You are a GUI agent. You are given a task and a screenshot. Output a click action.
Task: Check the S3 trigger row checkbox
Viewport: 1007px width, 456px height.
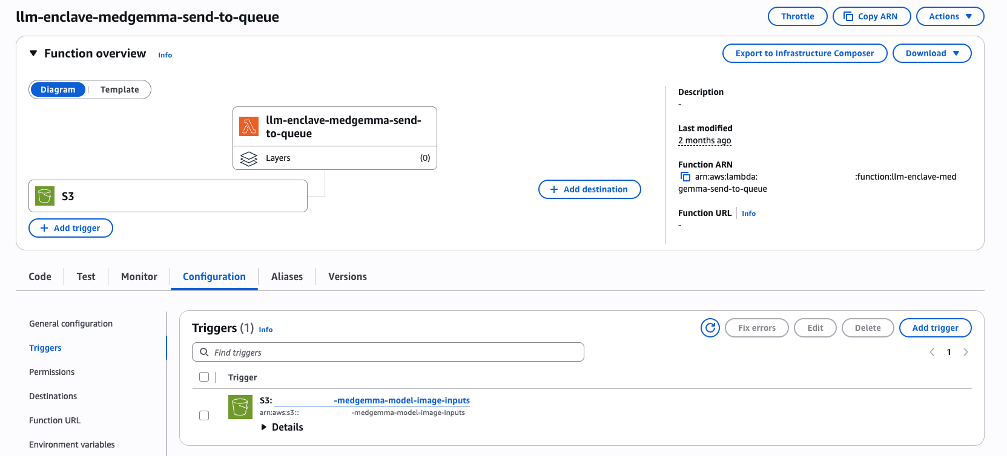[204, 415]
